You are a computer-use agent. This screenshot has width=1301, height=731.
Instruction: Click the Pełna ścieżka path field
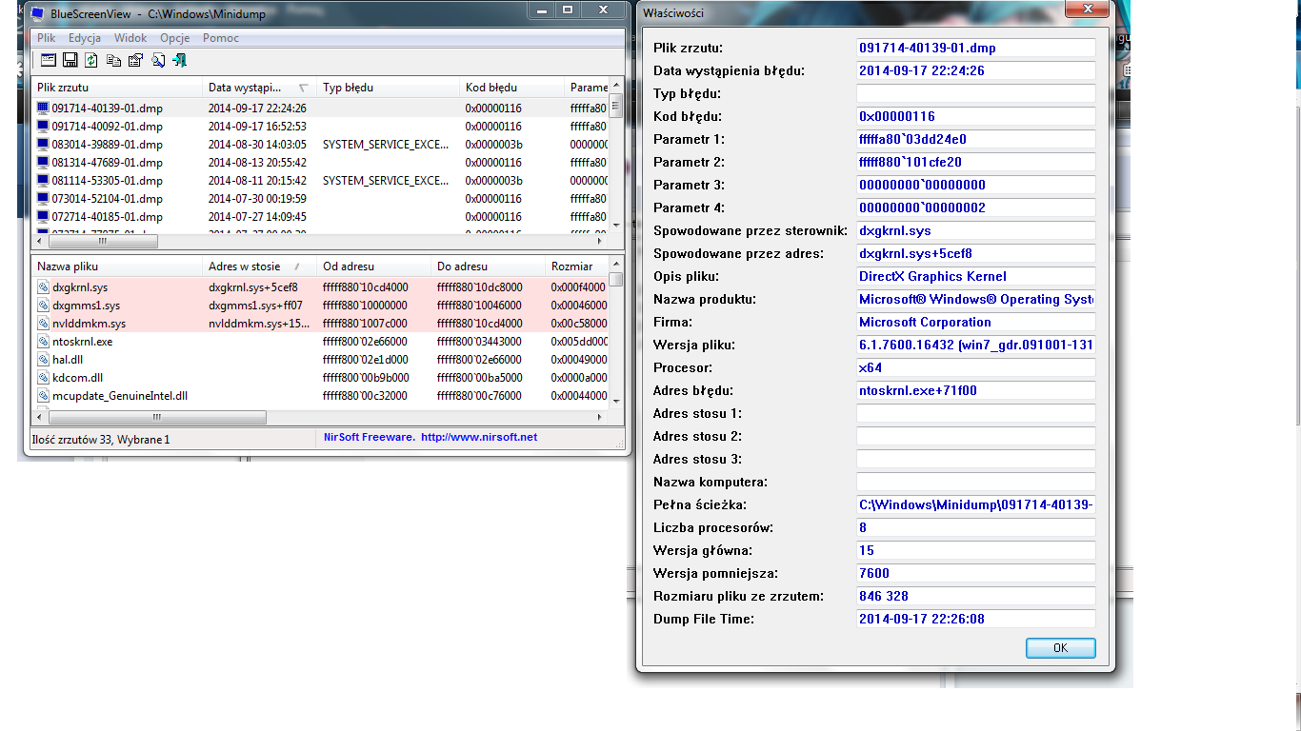pos(976,504)
